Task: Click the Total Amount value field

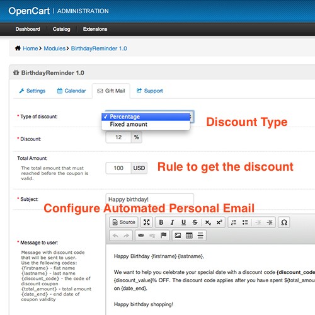Action: tap(118, 168)
